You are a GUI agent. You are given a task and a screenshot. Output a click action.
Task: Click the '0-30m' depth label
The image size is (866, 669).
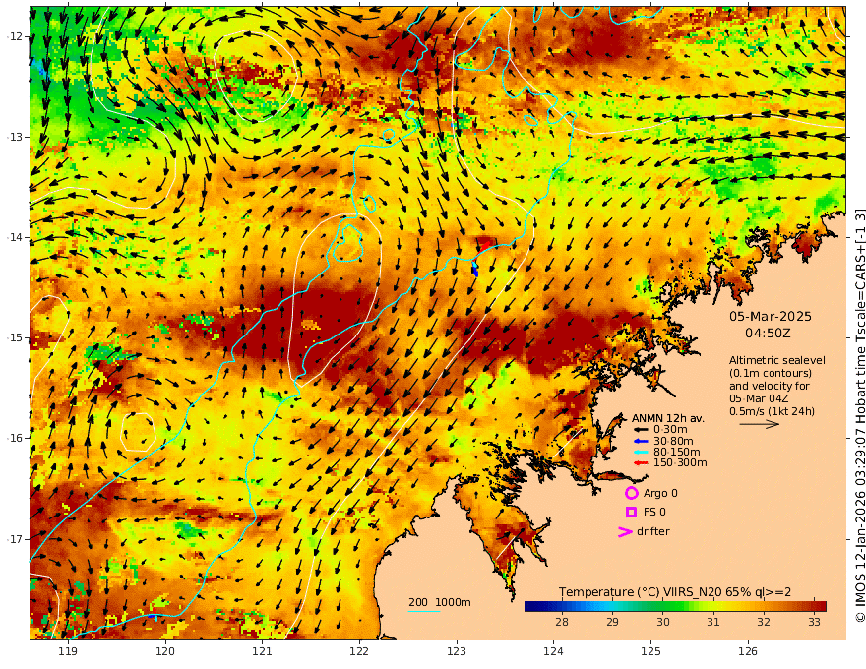(670, 430)
